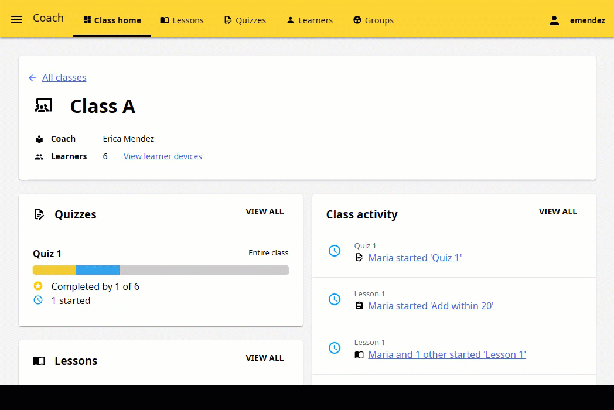
Task: Click the 1 started status text
Action: 71,300
